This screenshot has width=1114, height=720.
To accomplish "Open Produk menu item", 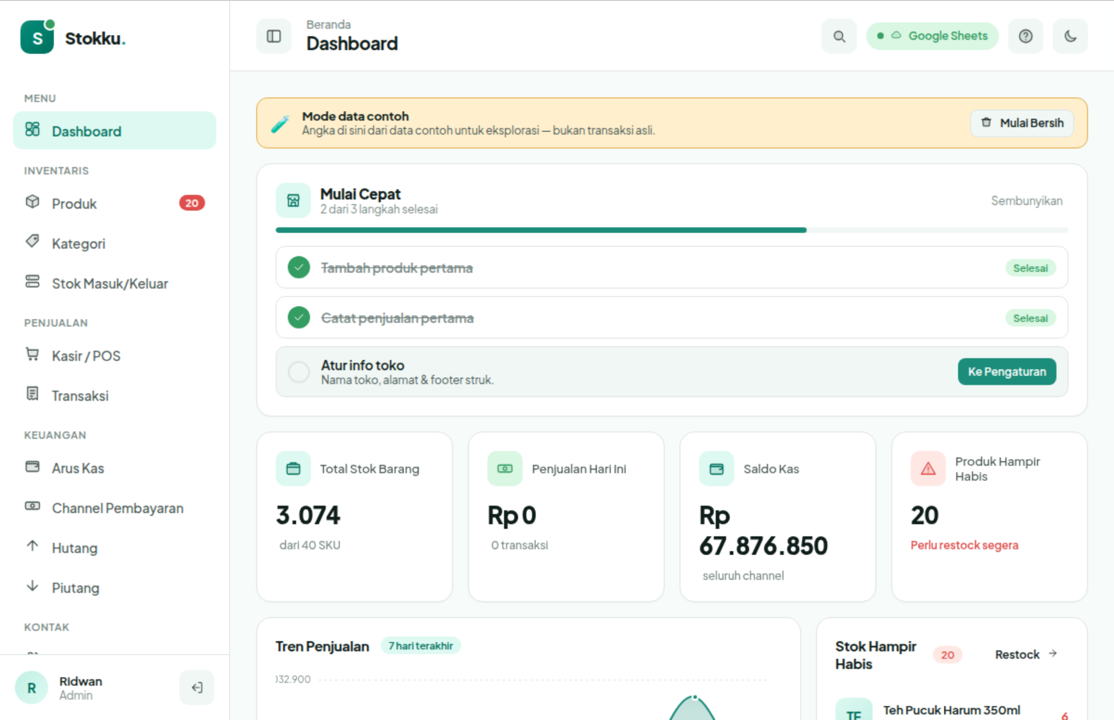I will [x=115, y=203].
